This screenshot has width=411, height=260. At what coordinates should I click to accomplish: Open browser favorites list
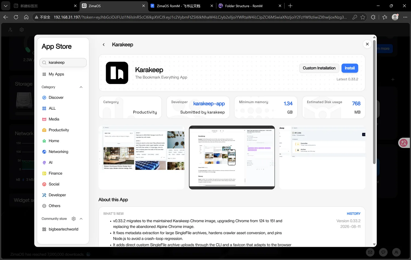(x=385, y=17)
